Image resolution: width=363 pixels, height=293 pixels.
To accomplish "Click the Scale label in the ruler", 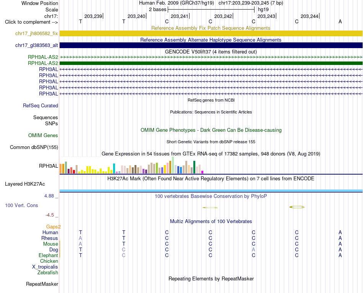I will click(52, 10).
